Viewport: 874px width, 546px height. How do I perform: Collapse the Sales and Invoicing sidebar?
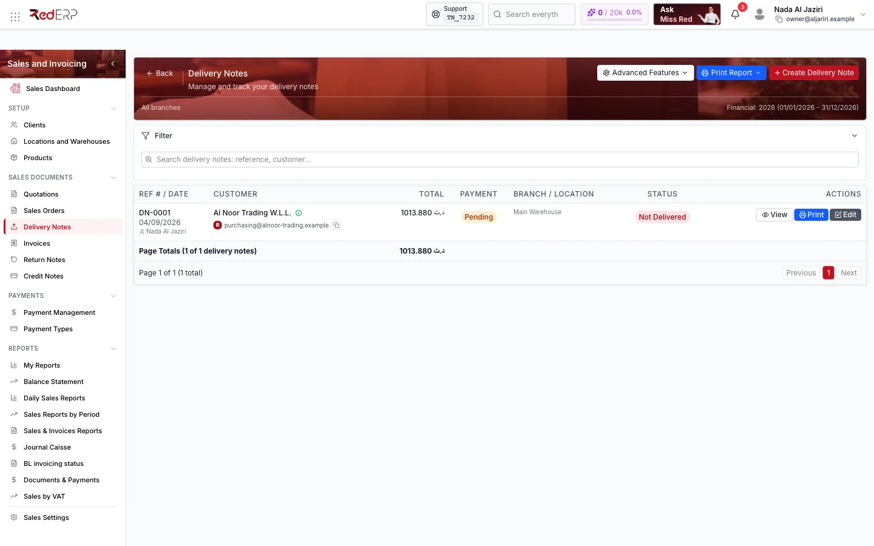pyautogui.click(x=113, y=64)
